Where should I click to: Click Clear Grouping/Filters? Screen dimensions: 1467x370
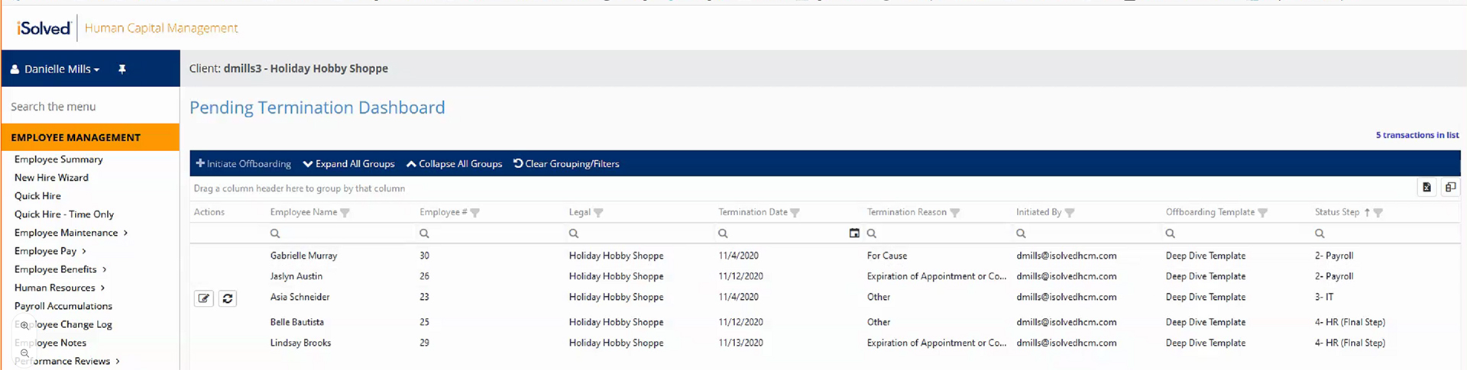point(566,164)
